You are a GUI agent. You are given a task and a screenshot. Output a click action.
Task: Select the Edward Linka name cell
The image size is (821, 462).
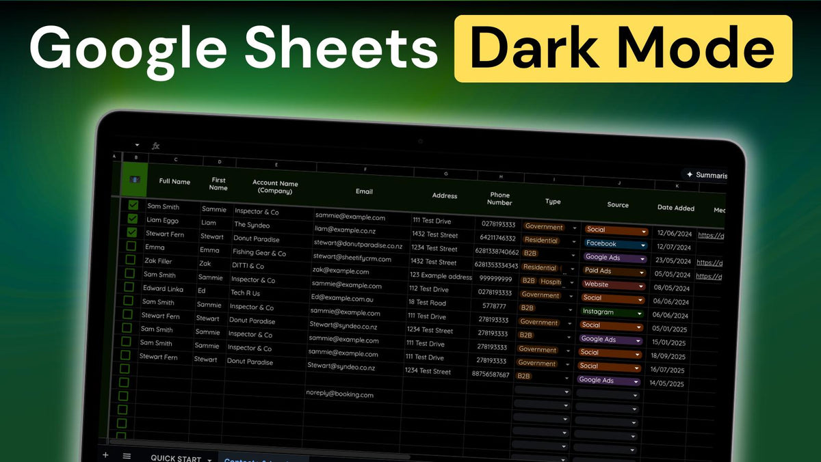click(163, 289)
